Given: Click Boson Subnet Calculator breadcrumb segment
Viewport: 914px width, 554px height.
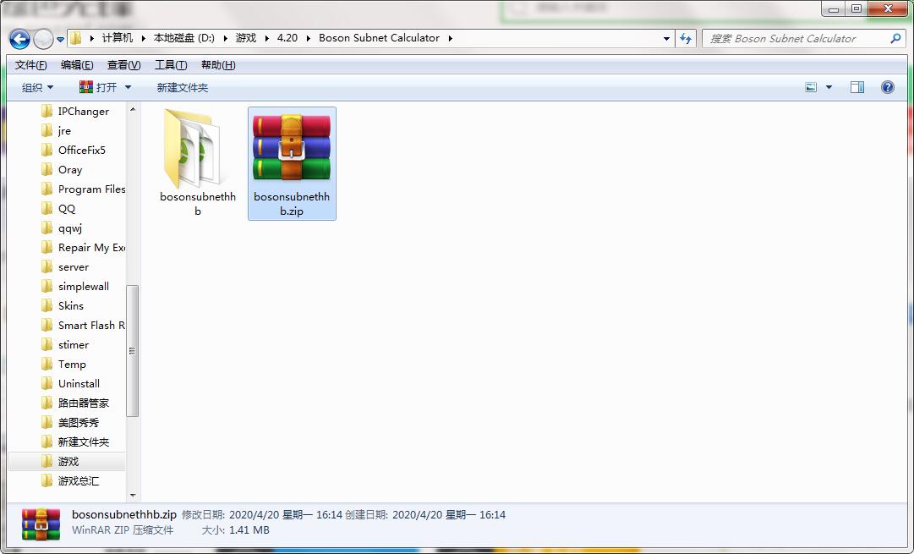Looking at the screenshot, I should [x=379, y=38].
